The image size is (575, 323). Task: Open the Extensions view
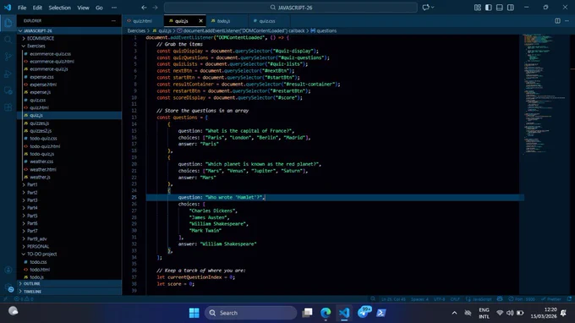pyautogui.click(x=8, y=107)
